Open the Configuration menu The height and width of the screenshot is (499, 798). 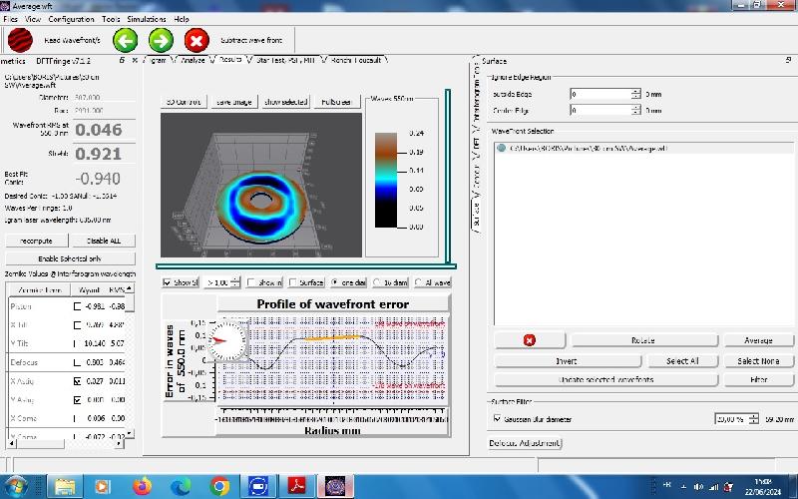click(x=71, y=19)
